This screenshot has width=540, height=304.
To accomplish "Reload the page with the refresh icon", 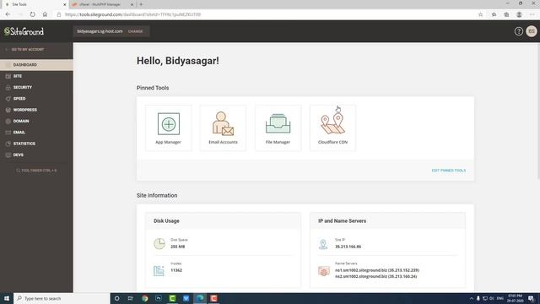I will 32,14.
